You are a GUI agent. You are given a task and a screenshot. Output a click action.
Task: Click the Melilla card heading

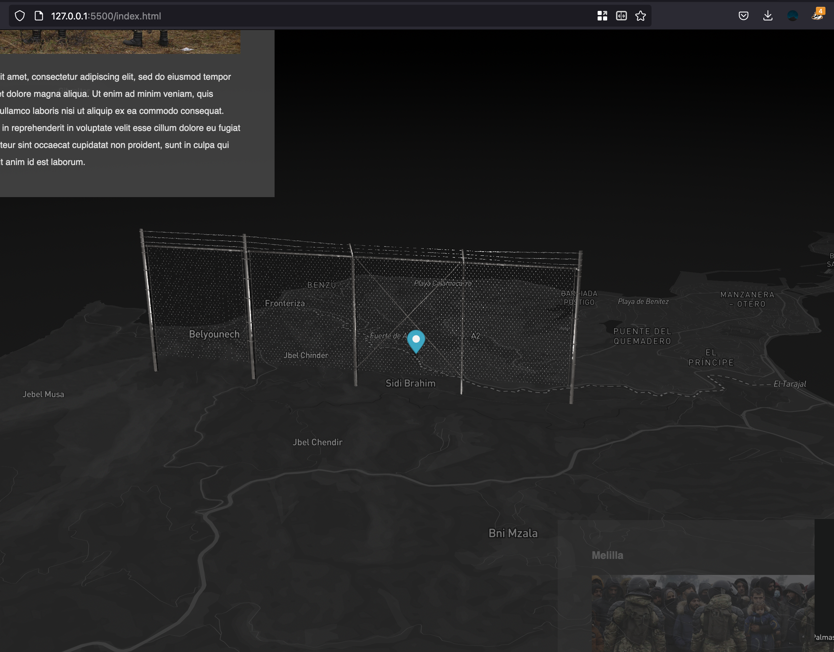click(x=607, y=555)
